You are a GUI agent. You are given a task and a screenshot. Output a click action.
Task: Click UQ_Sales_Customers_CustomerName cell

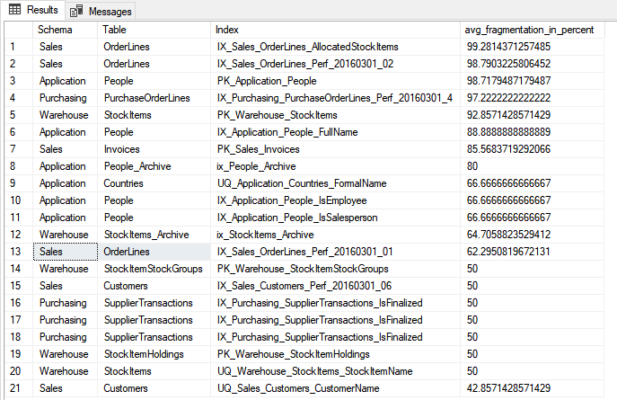[335, 388]
